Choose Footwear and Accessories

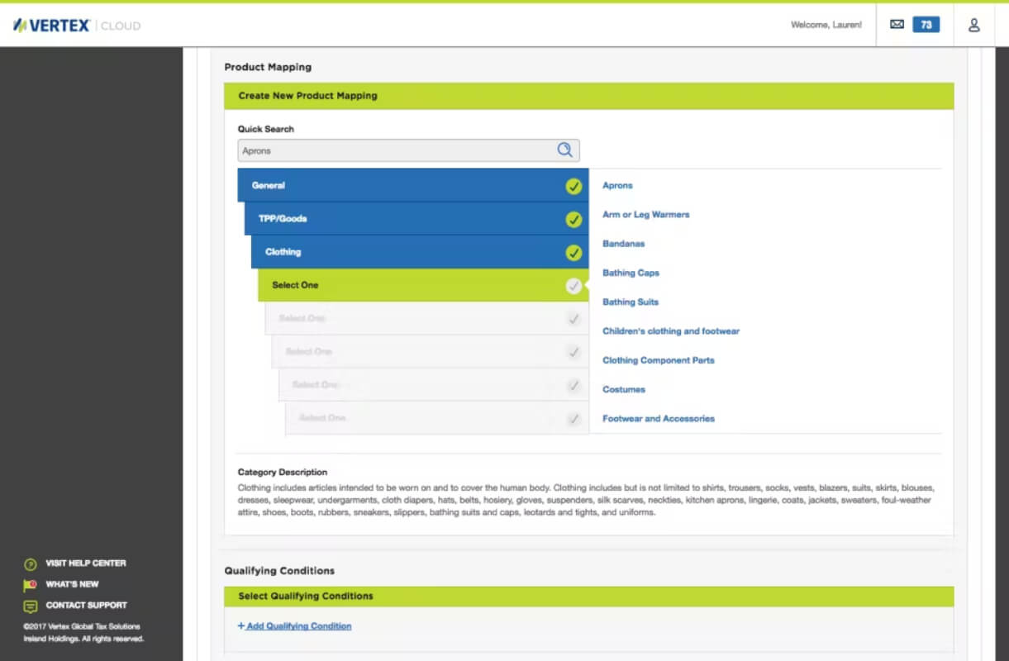click(658, 418)
